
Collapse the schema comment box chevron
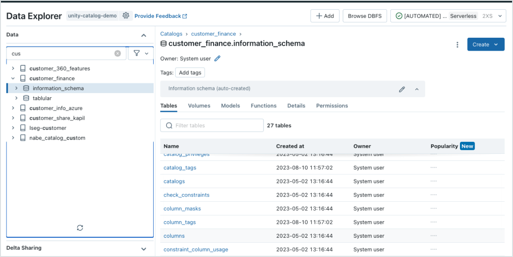coord(417,89)
